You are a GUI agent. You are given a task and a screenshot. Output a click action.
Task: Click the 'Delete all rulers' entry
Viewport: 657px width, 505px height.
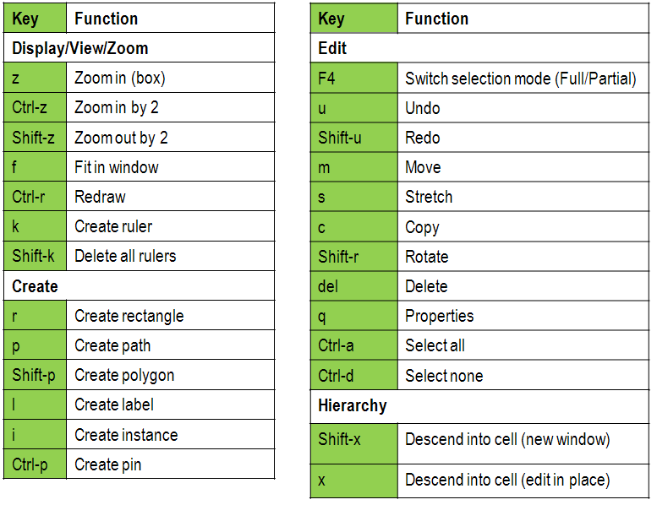coord(125,256)
